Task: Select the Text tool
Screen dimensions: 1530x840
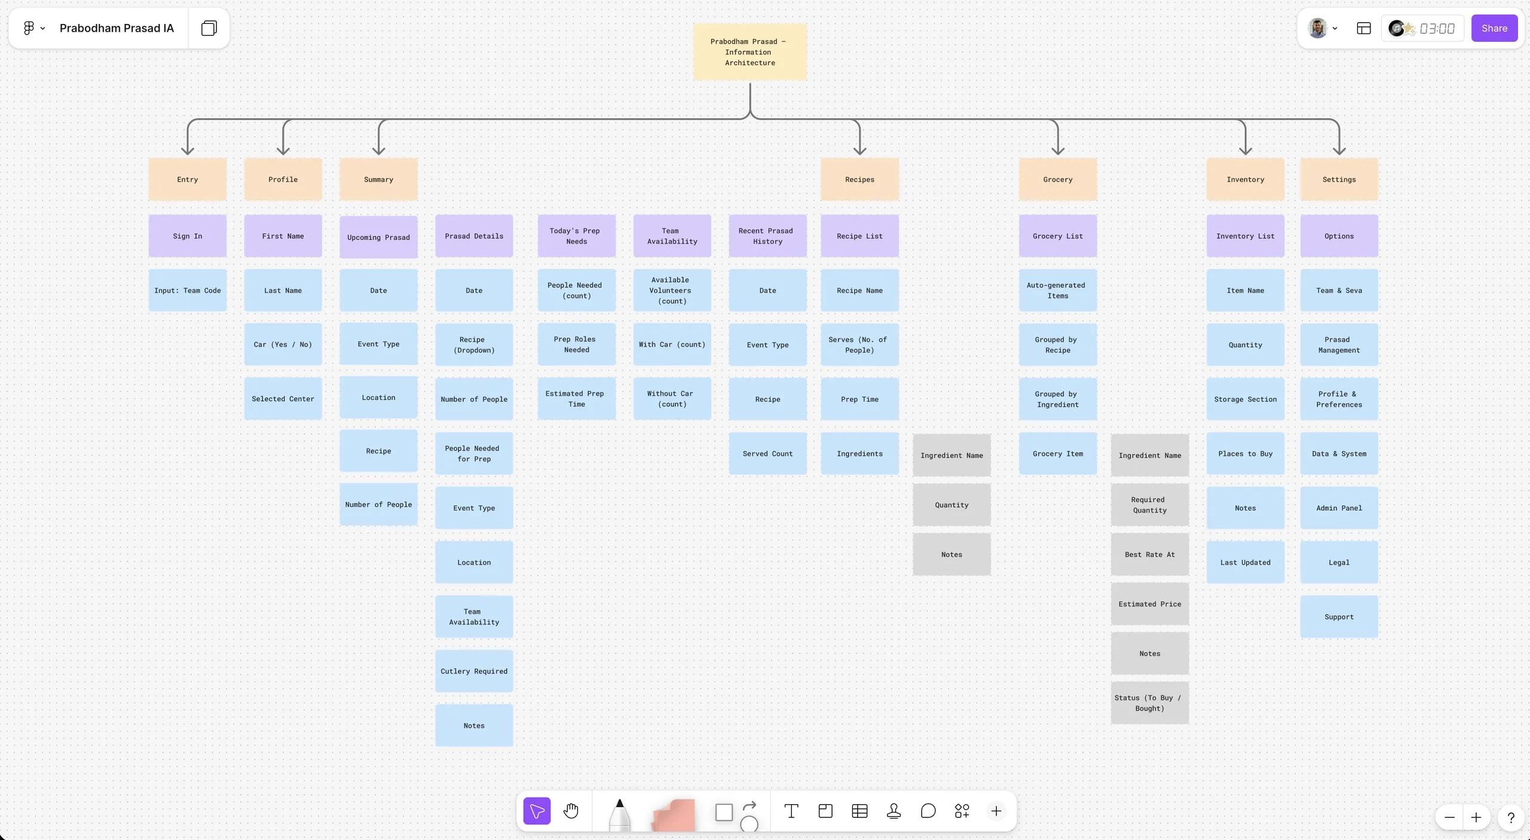Action: pyautogui.click(x=792, y=811)
